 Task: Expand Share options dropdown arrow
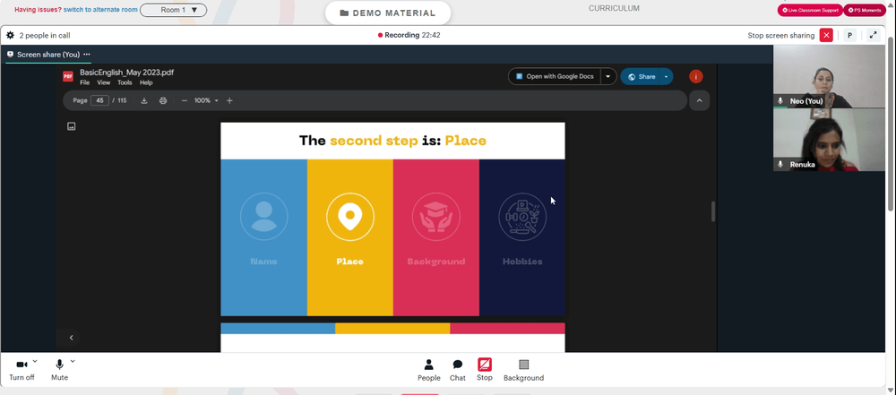pyautogui.click(x=666, y=77)
